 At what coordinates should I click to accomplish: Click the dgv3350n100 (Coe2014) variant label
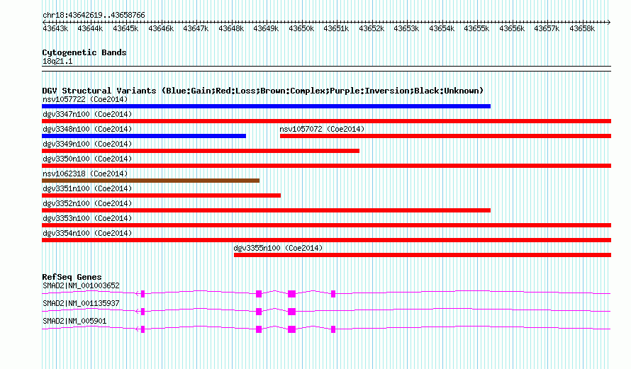(x=87, y=159)
